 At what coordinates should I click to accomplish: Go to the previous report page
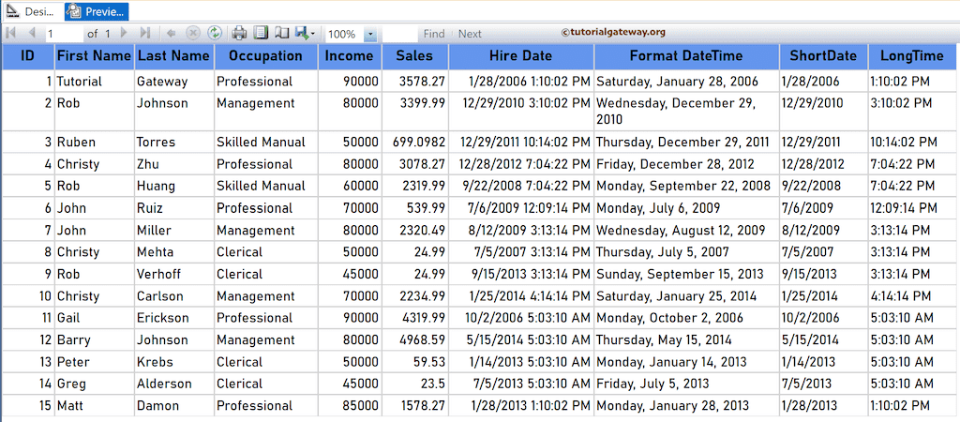click(x=31, y=34)
